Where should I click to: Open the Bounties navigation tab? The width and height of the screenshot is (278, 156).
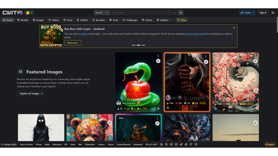click(x=98, y=20)
